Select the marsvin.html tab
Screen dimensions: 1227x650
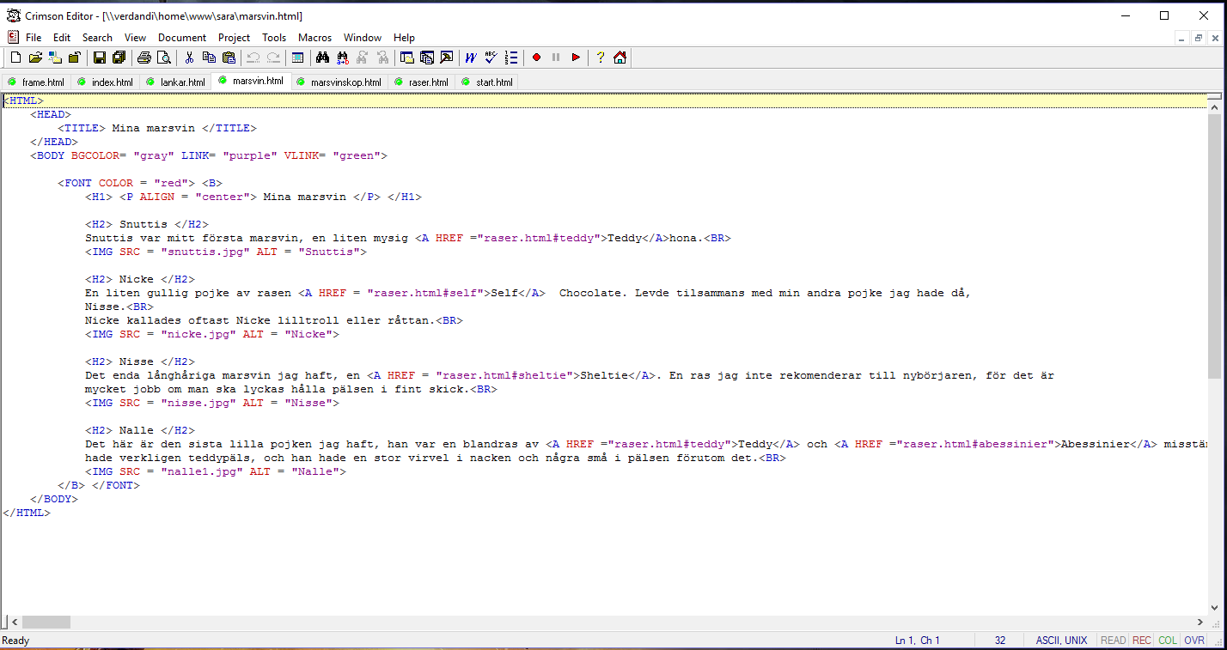point(251,81)
